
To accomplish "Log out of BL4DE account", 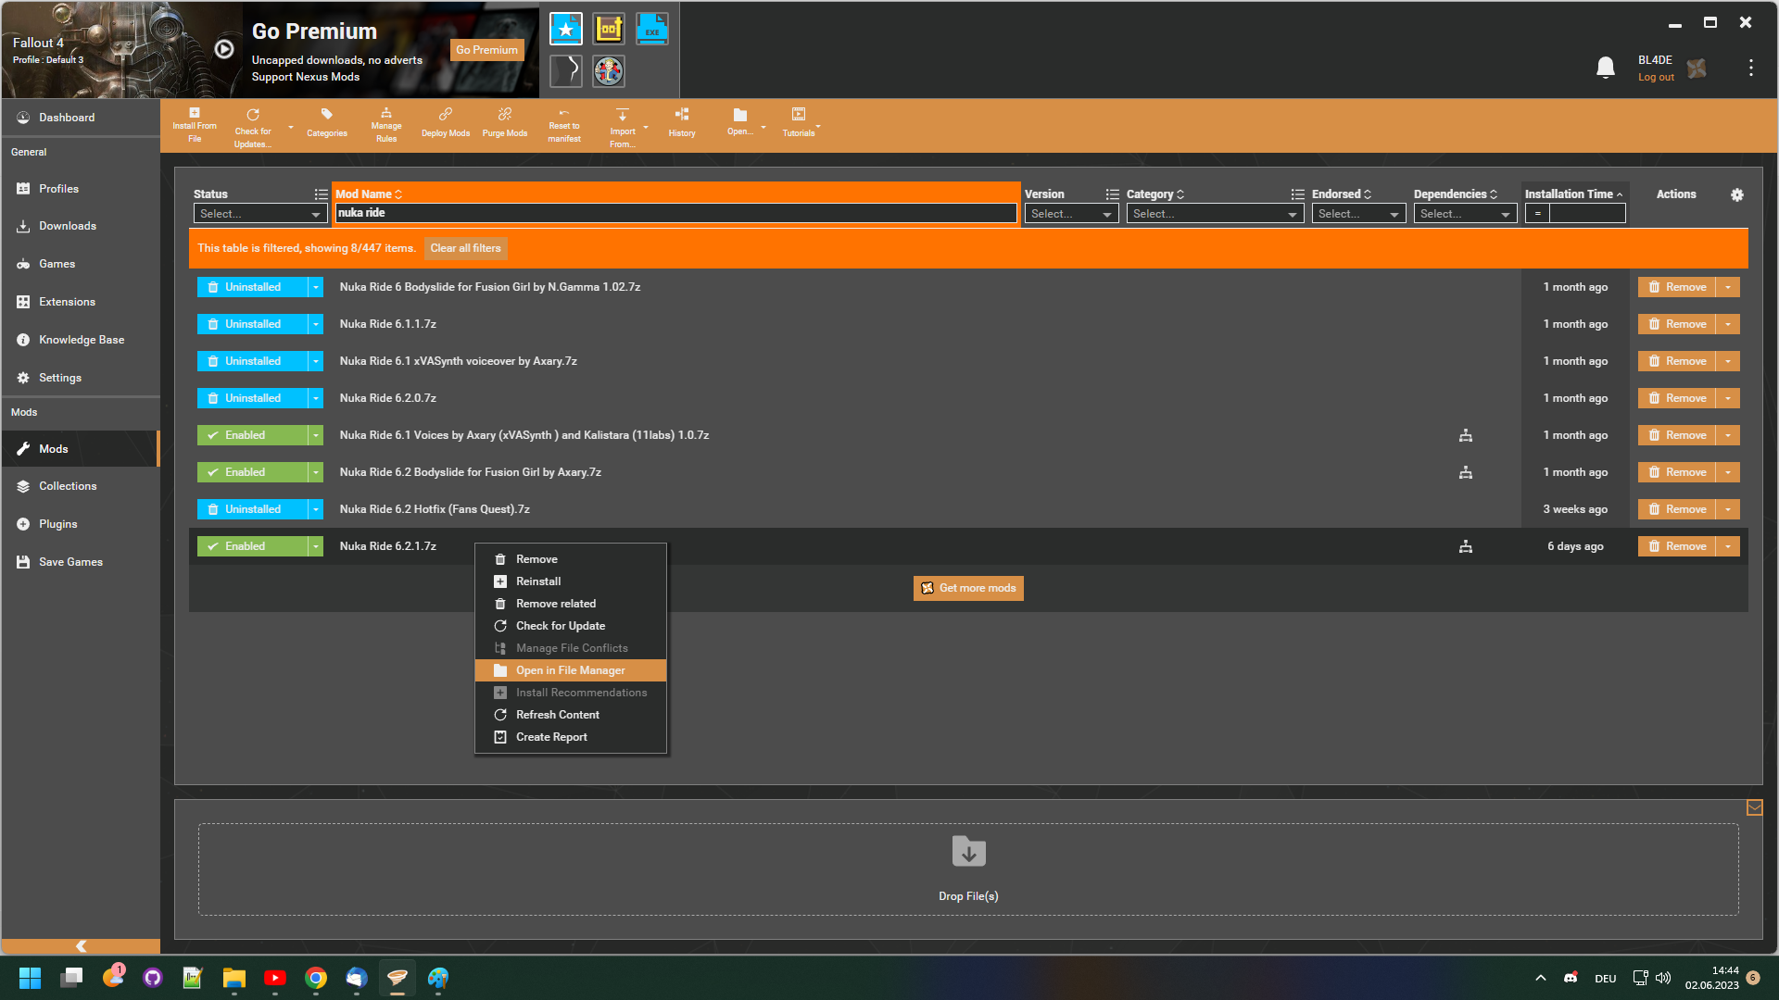I will (1656, 78).
